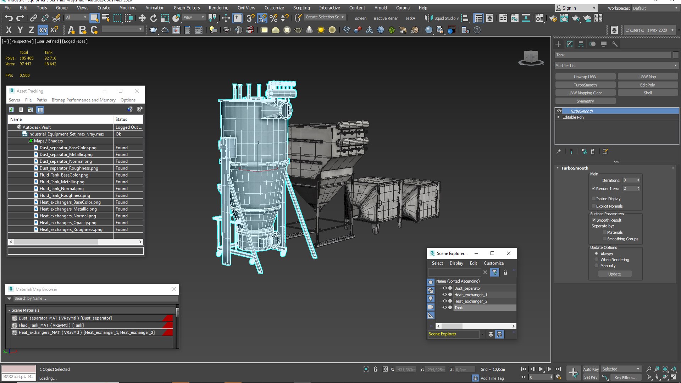Click the Unwrap UVW button
Image resolution: width=681 pixels, height=383 pixels.
[585, 77]
